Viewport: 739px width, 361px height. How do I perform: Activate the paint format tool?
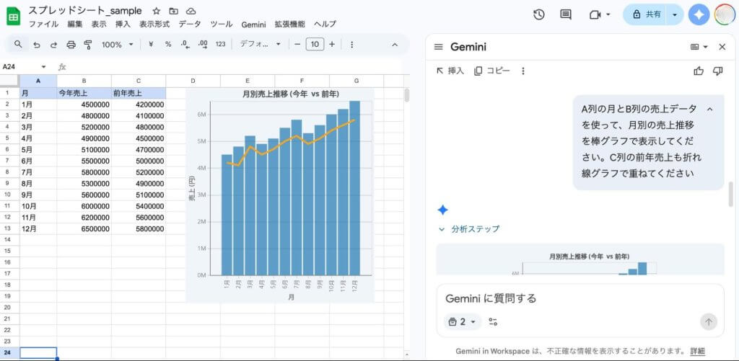(x=87, y=45)
